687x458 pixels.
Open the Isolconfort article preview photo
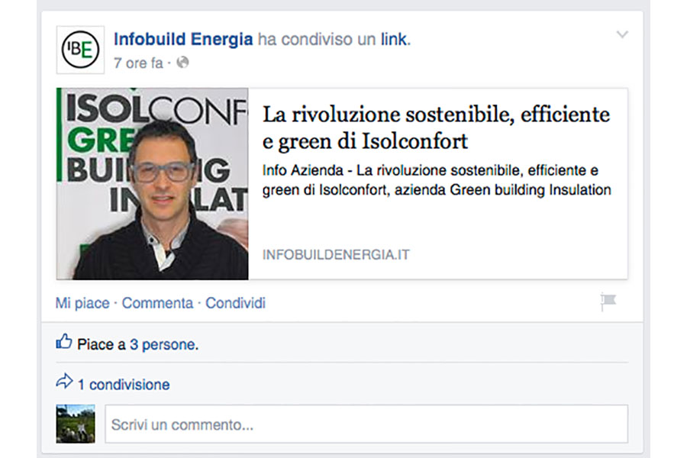(153, 183)
